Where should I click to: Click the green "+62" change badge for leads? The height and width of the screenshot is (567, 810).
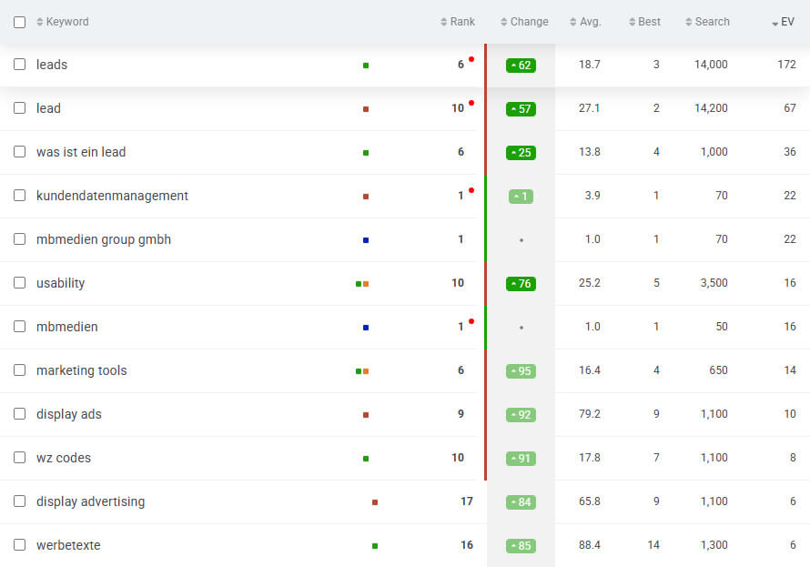point(520,65)
